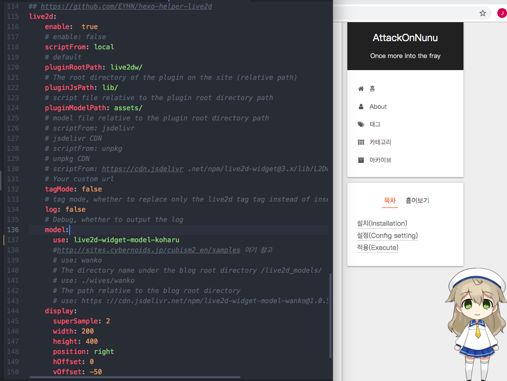507x381 pixels.
Task: Click the person icon beside About
Action: pyautogui.click(x=360, y=106)
